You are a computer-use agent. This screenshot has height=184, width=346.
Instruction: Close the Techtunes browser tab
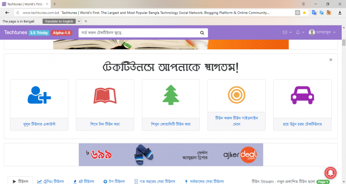(x=47, y=4)
